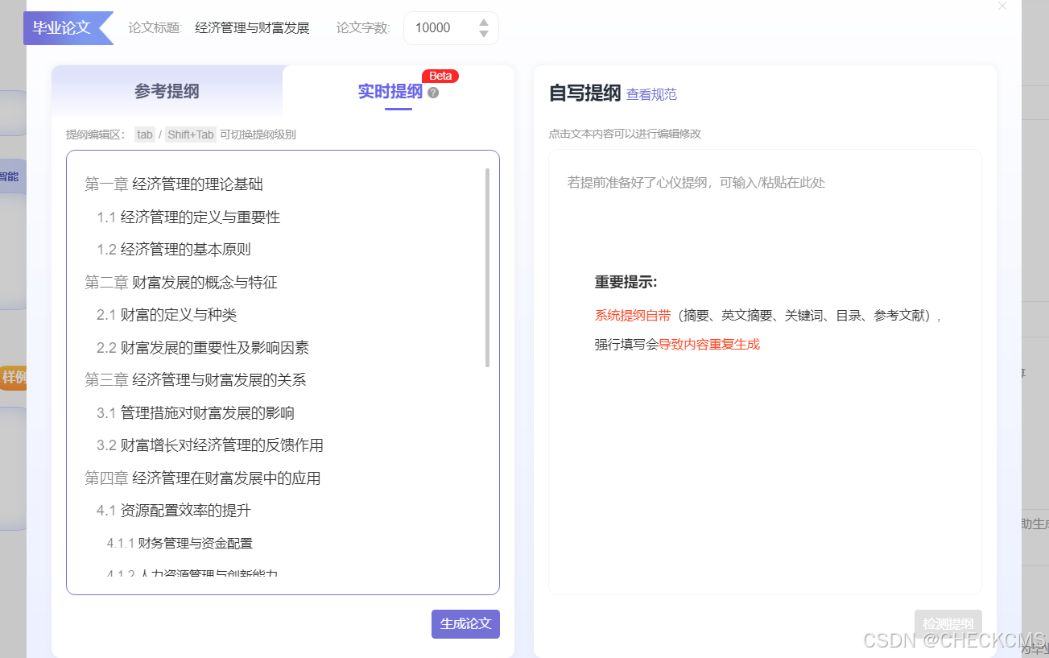Click the tab key hint label

(x=145, y=134)
